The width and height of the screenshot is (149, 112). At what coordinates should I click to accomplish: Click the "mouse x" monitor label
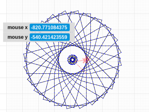coord(17,27)
